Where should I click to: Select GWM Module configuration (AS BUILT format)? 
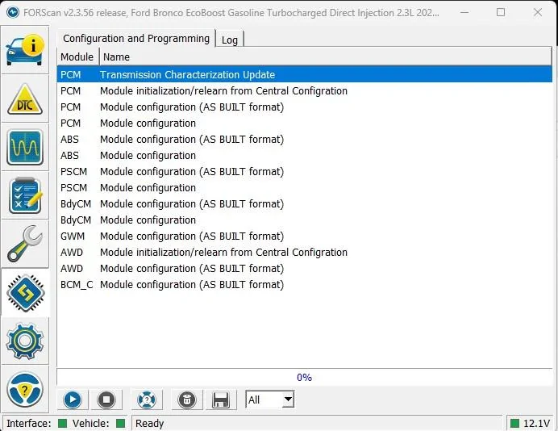pos(305,236)
